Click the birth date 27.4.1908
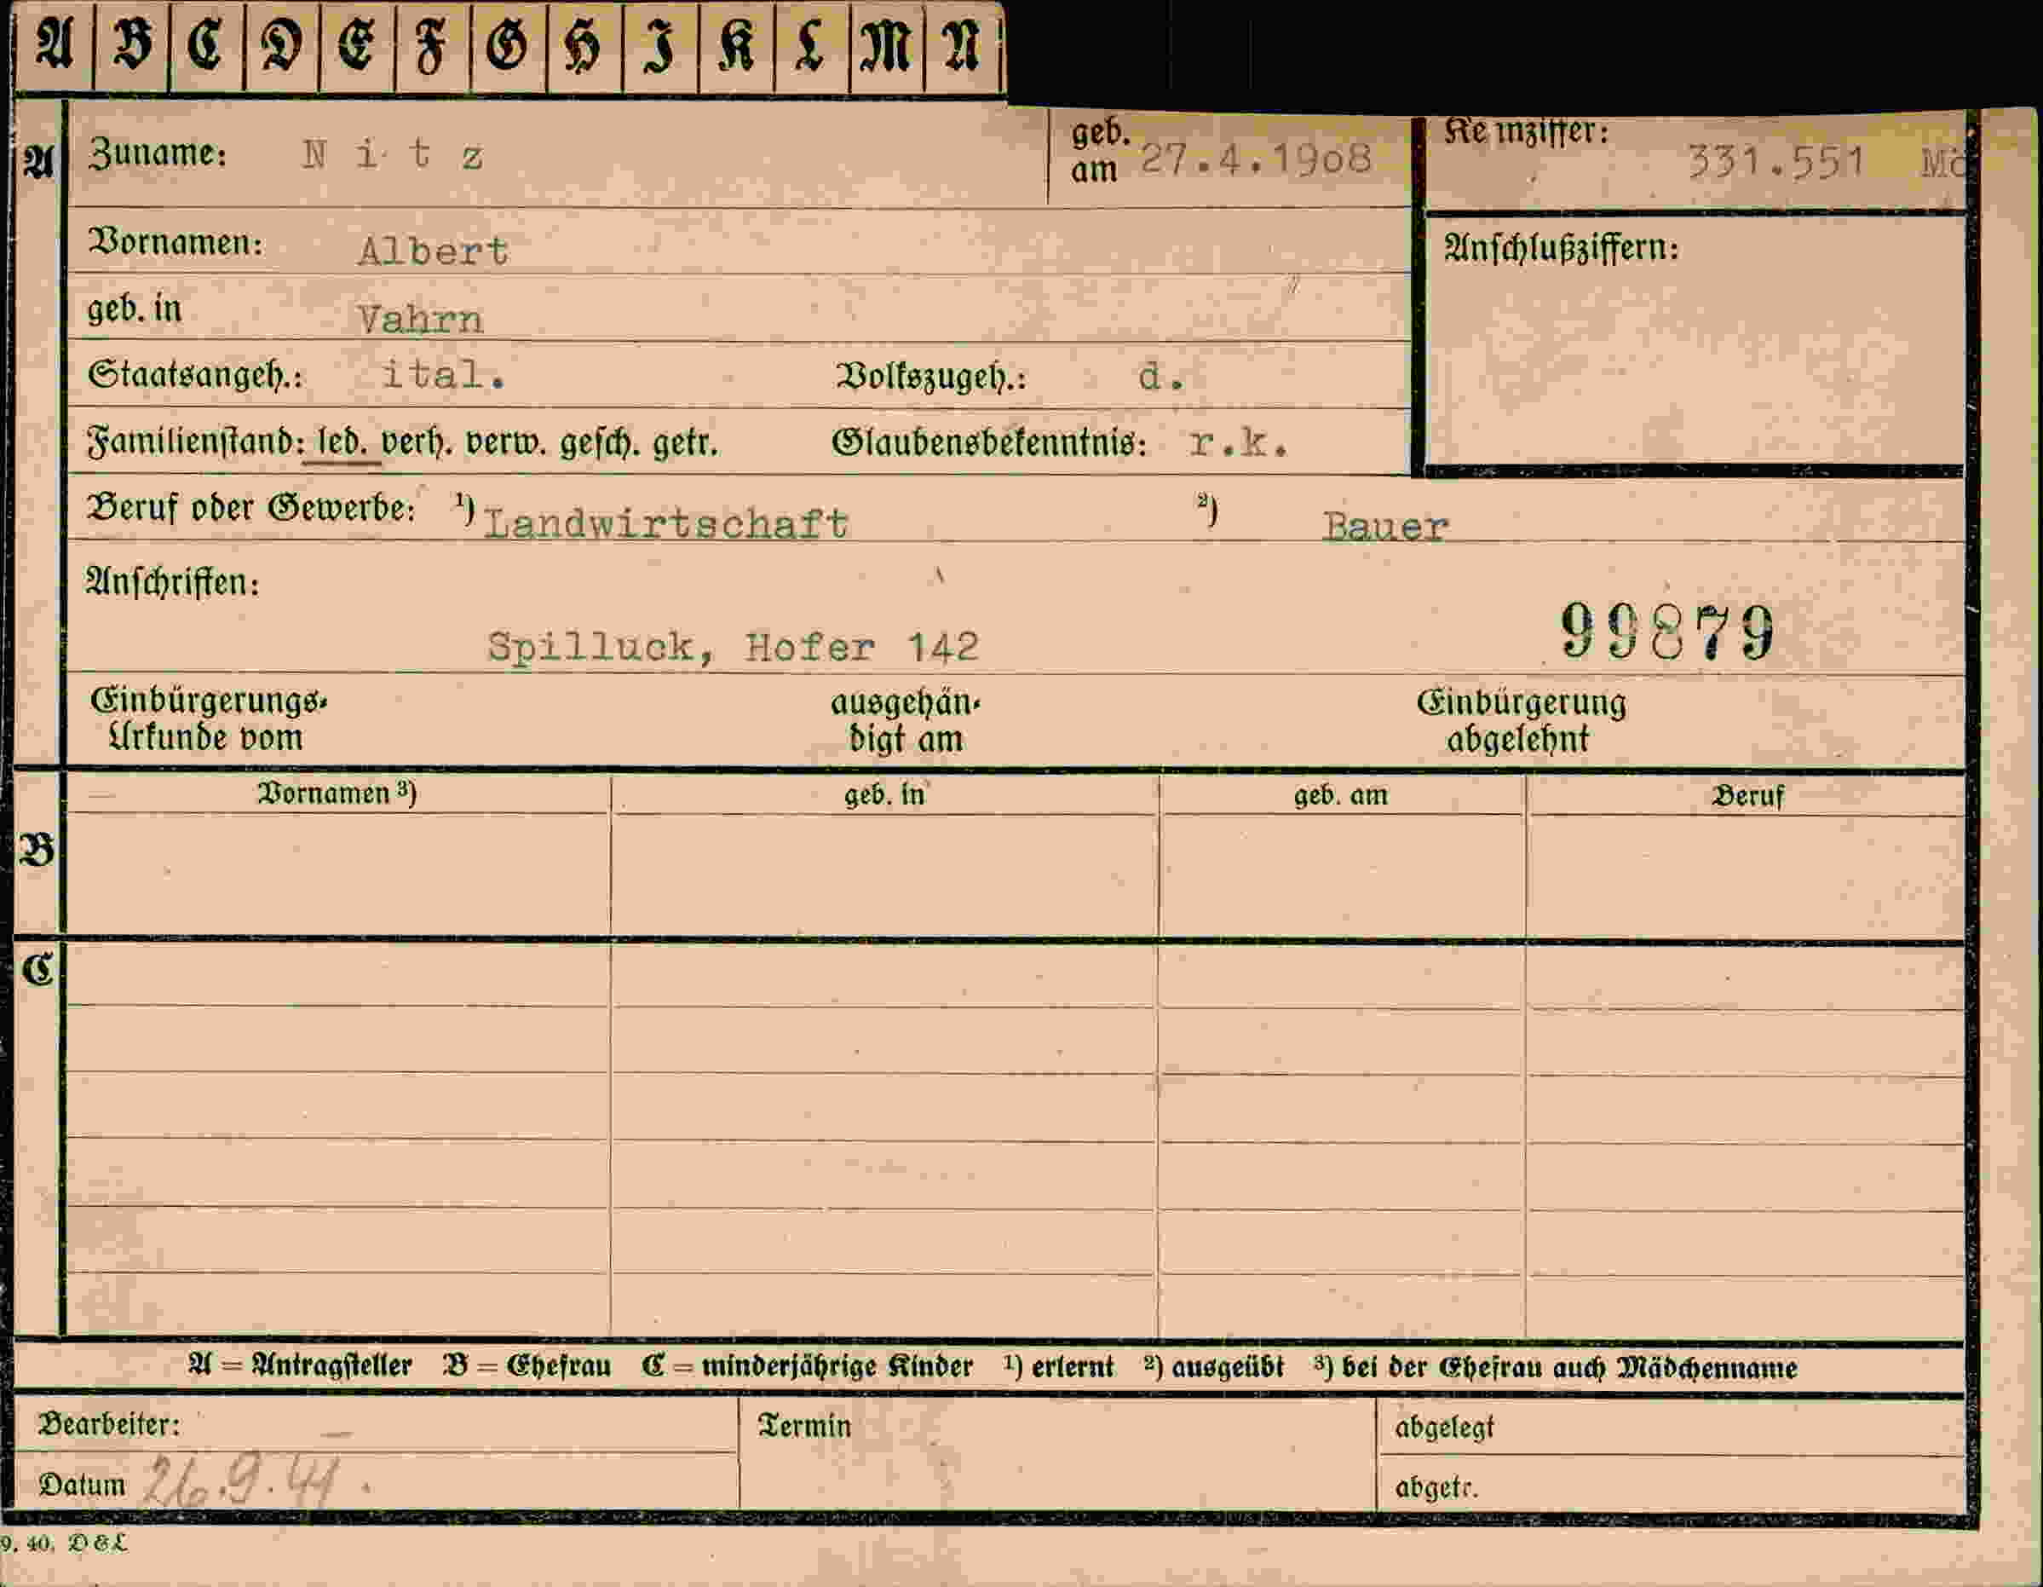The height and width of the screenshot is (1587, 2043). (x=1257, y=160)
